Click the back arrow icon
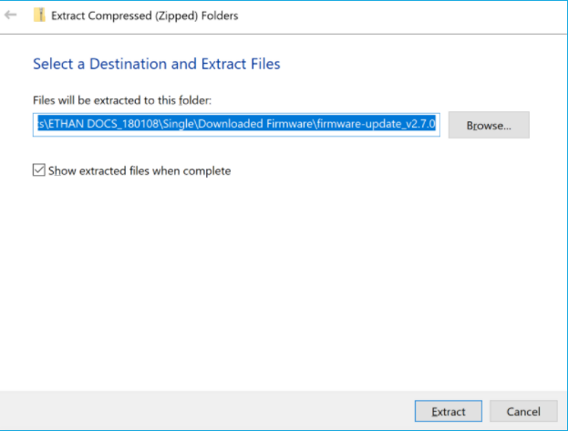 (11, 15)
